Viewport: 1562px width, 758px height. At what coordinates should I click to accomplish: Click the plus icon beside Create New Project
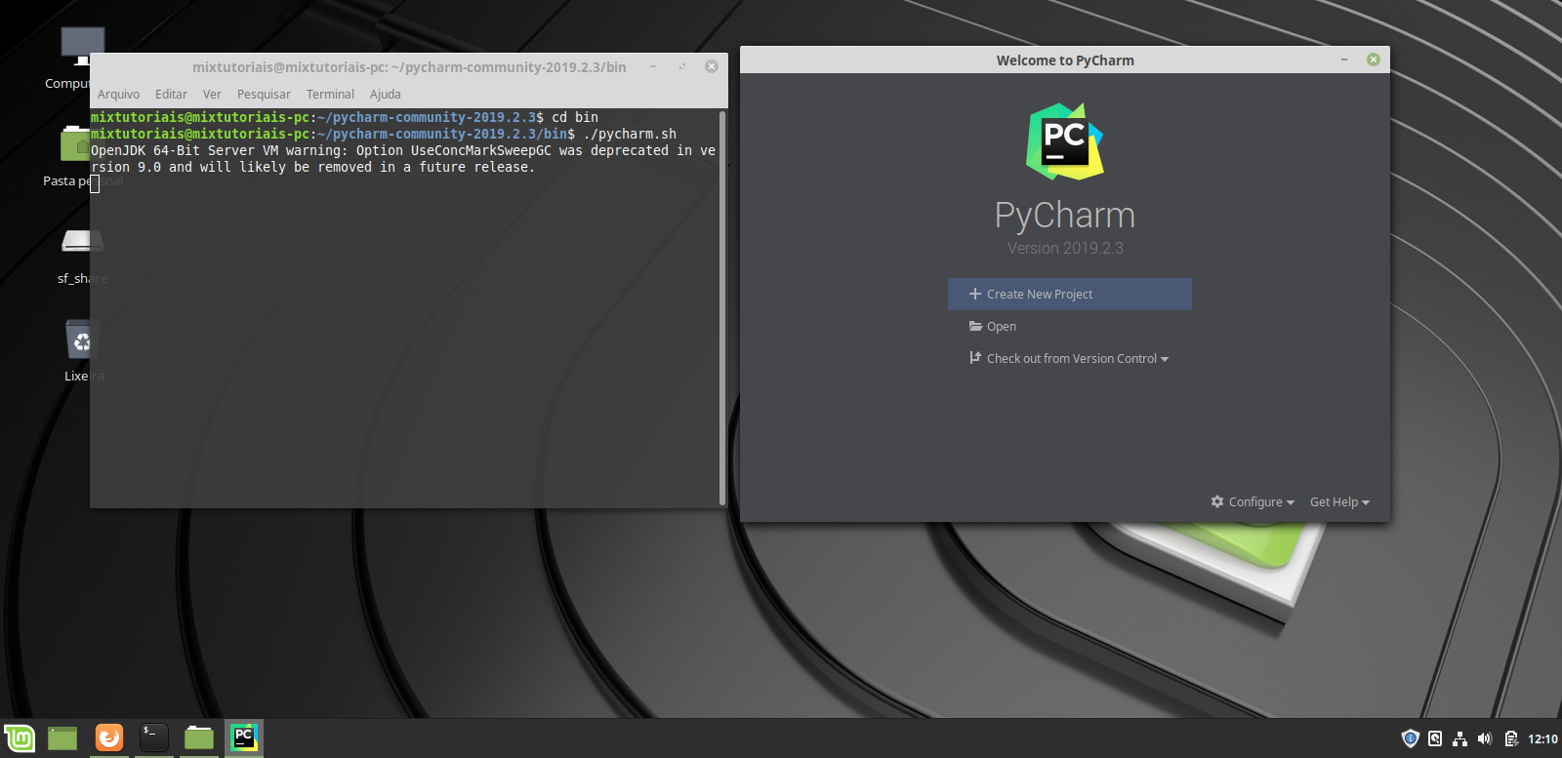[974, 294]
